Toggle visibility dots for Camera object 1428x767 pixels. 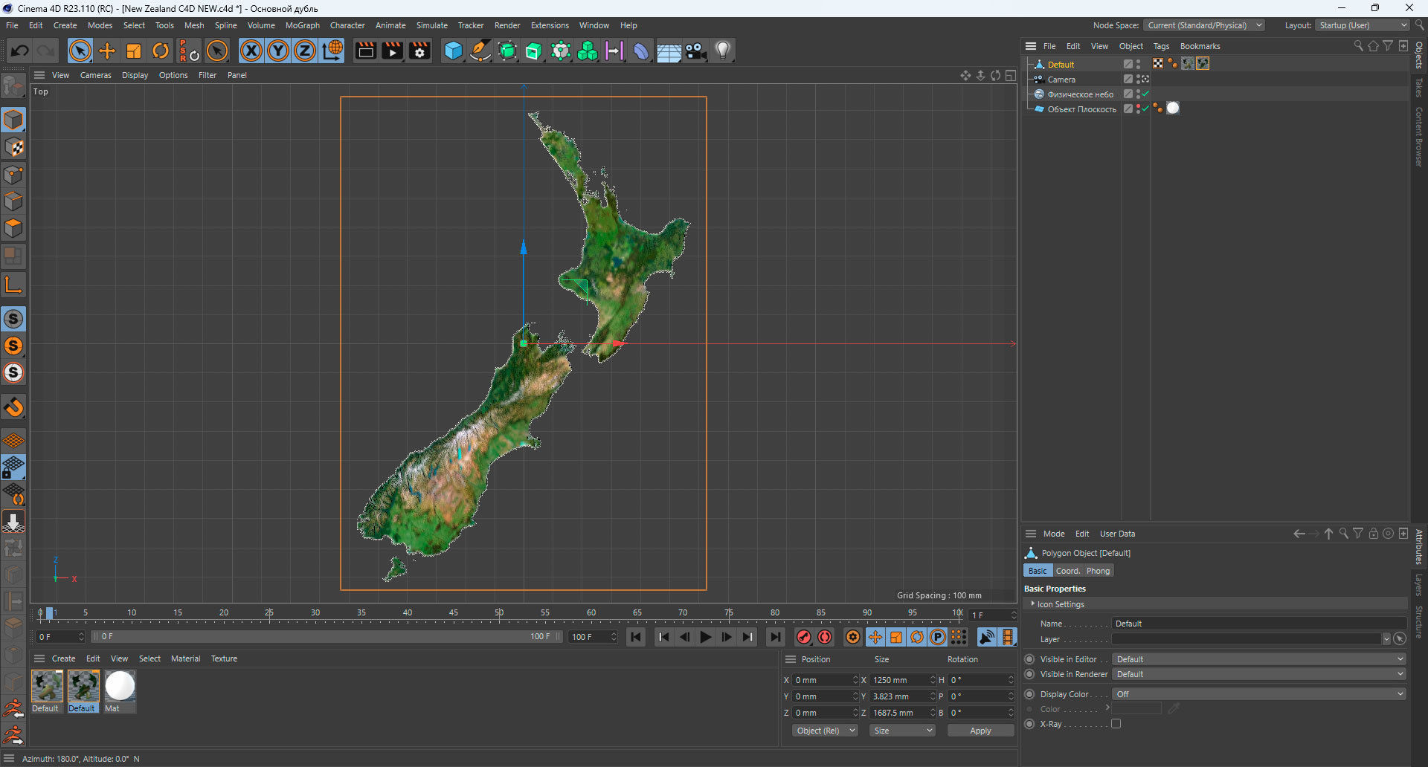coord(1138,80)
